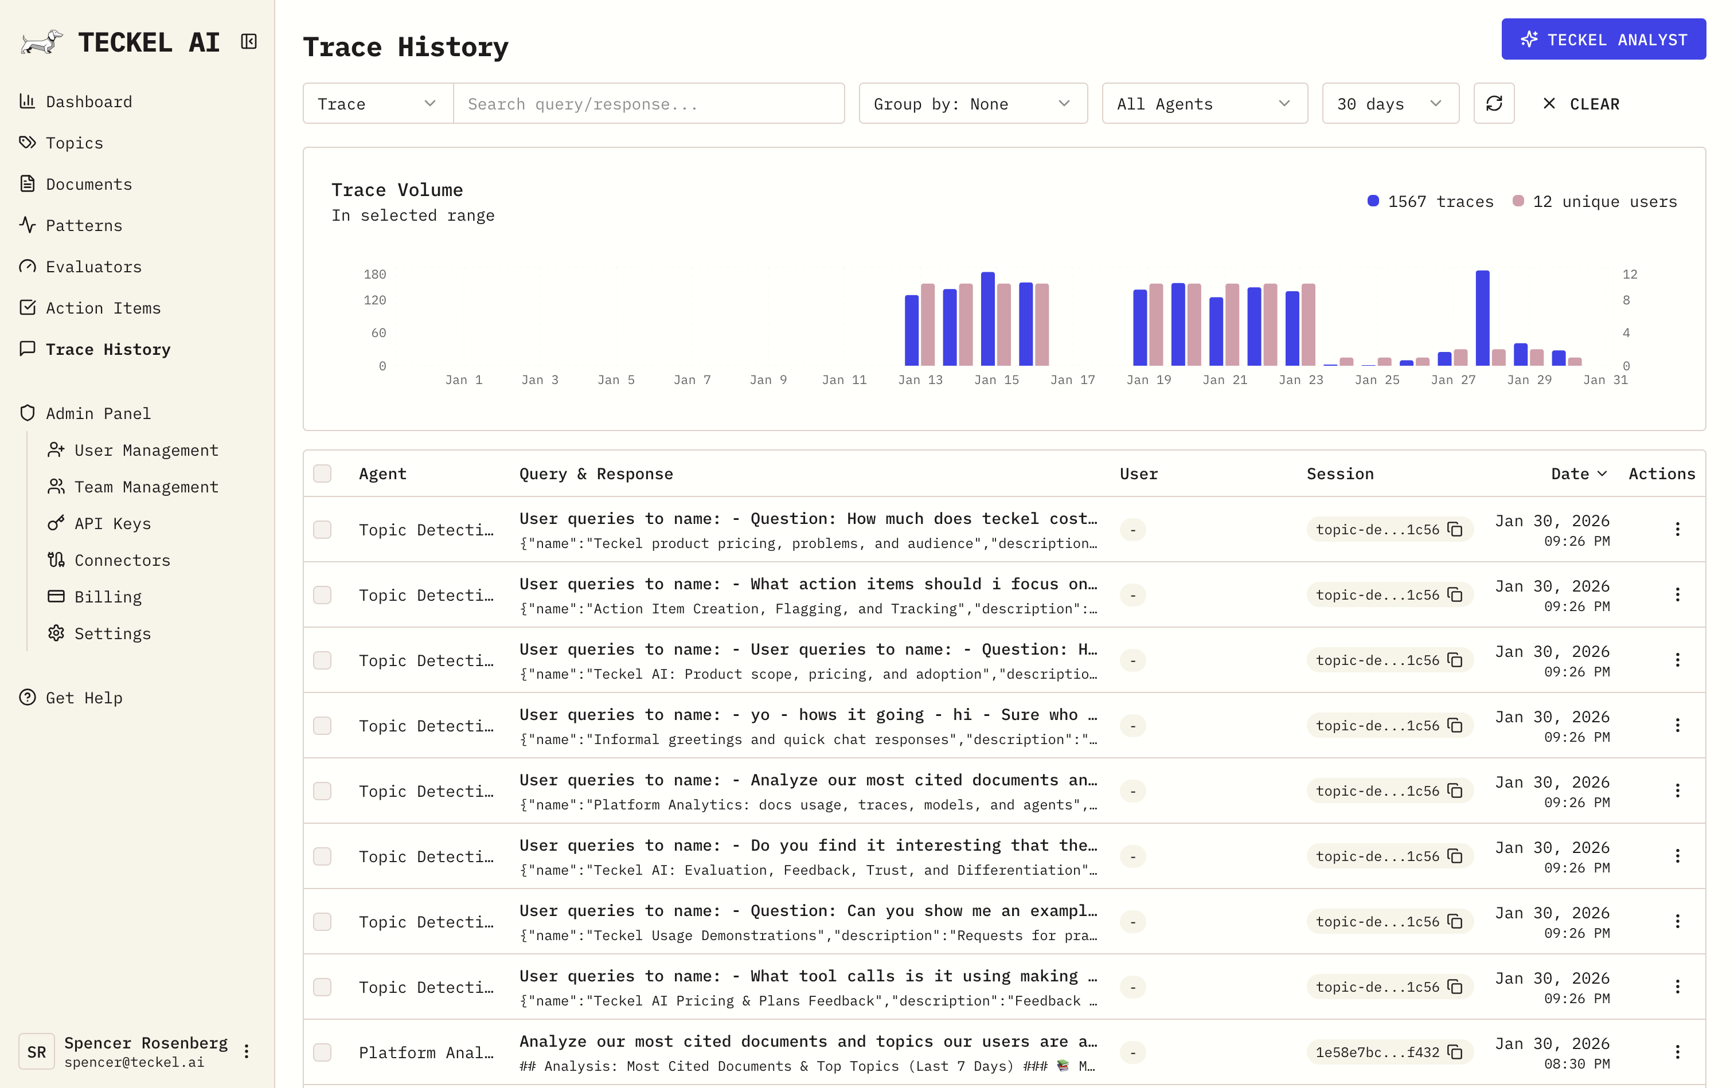1734x1088 pixels.
Task: Open Action Items from the sidebar
Action: 103,308
